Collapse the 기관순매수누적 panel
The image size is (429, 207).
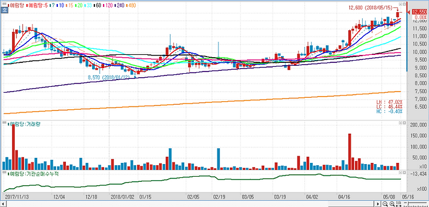coord(400,173)
